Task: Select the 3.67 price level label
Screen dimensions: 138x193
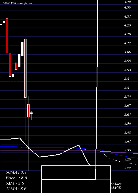Action: click(128, 106)
